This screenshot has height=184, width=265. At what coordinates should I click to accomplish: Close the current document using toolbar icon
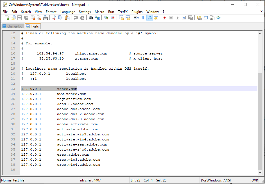click(33, 18)
